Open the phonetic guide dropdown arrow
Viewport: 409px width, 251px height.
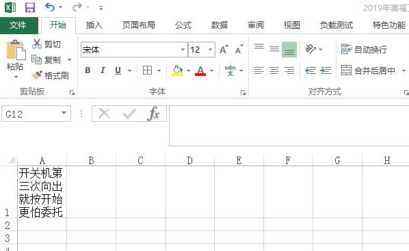[x=241, y=70]
